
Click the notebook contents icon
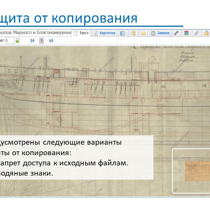(122, 33)
